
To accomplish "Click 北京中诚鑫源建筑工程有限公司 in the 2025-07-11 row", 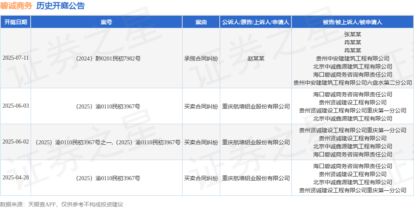I will click(352, 66).
